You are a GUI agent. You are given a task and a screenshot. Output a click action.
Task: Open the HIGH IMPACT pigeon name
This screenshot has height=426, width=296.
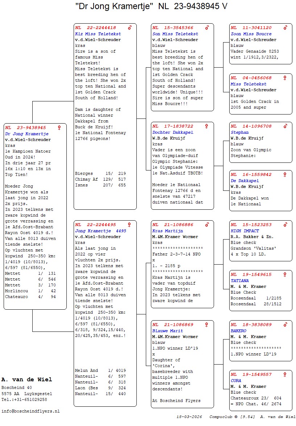(x=245, y=231)
